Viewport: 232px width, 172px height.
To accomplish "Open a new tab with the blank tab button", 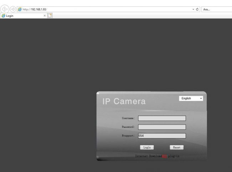I will pos(50,16).
